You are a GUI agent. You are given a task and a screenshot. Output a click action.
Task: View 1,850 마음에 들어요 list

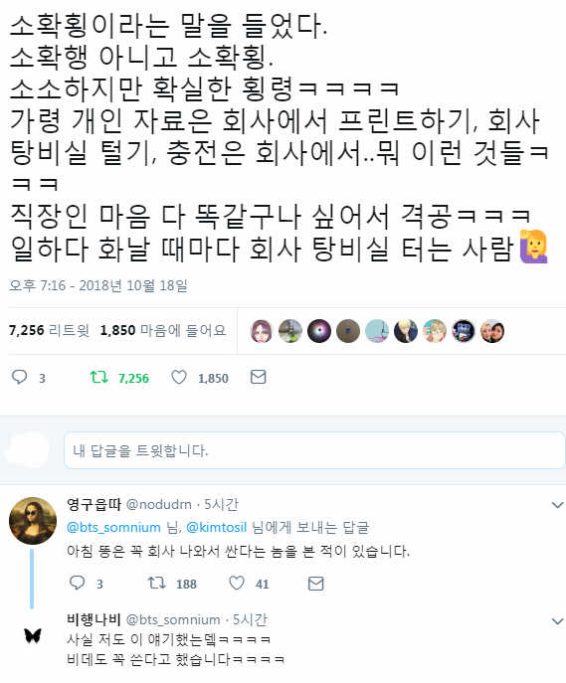pyautogui.click(x=163, y=330)
